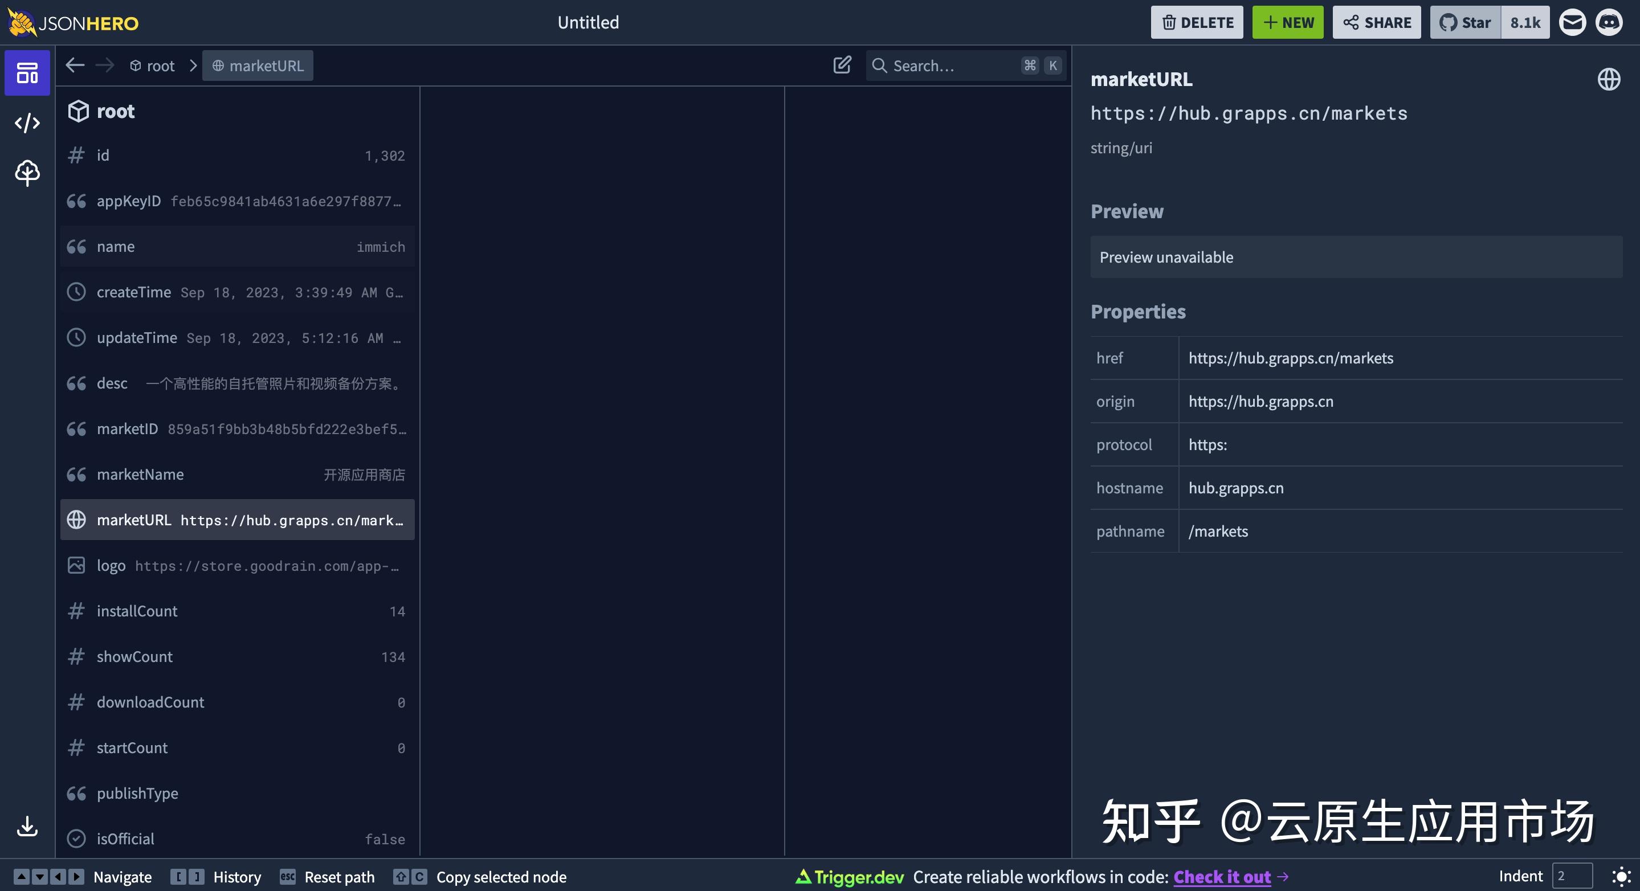
Task: Click the JSON Hero logo
Action: point(72,22)
